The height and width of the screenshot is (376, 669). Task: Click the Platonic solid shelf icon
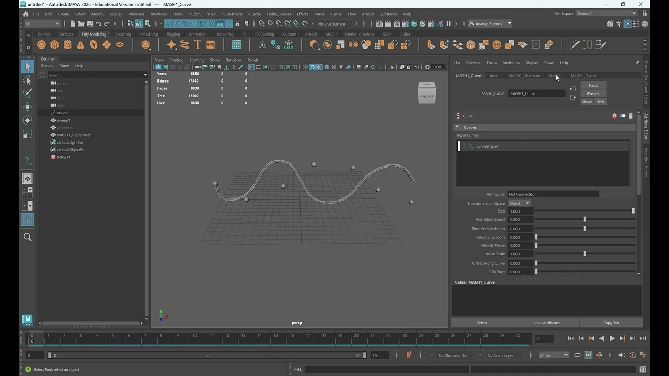[146, 45]
